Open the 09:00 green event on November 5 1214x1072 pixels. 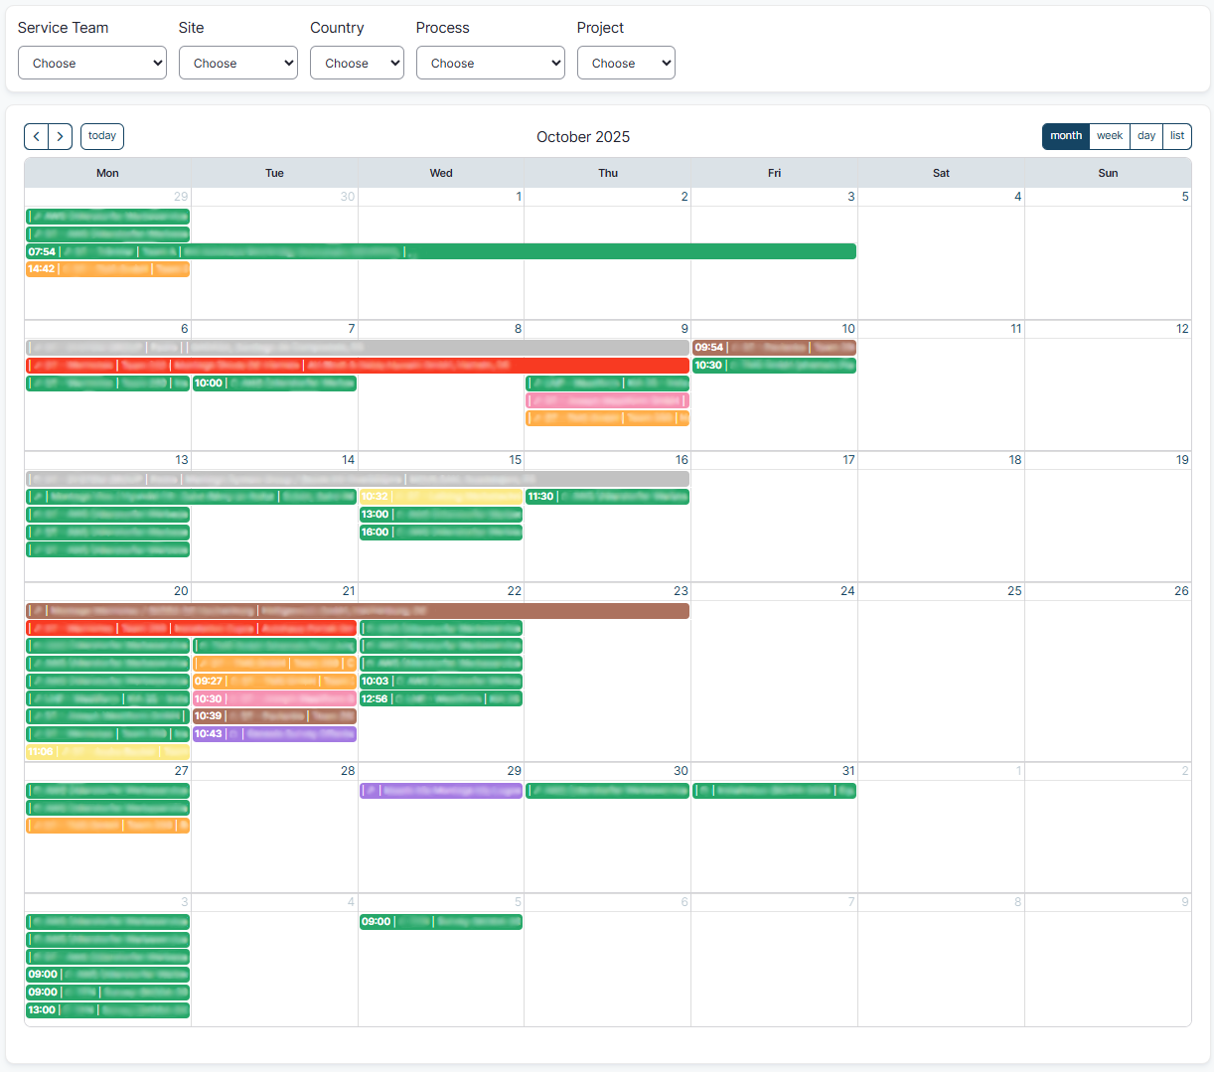(441, 921)
